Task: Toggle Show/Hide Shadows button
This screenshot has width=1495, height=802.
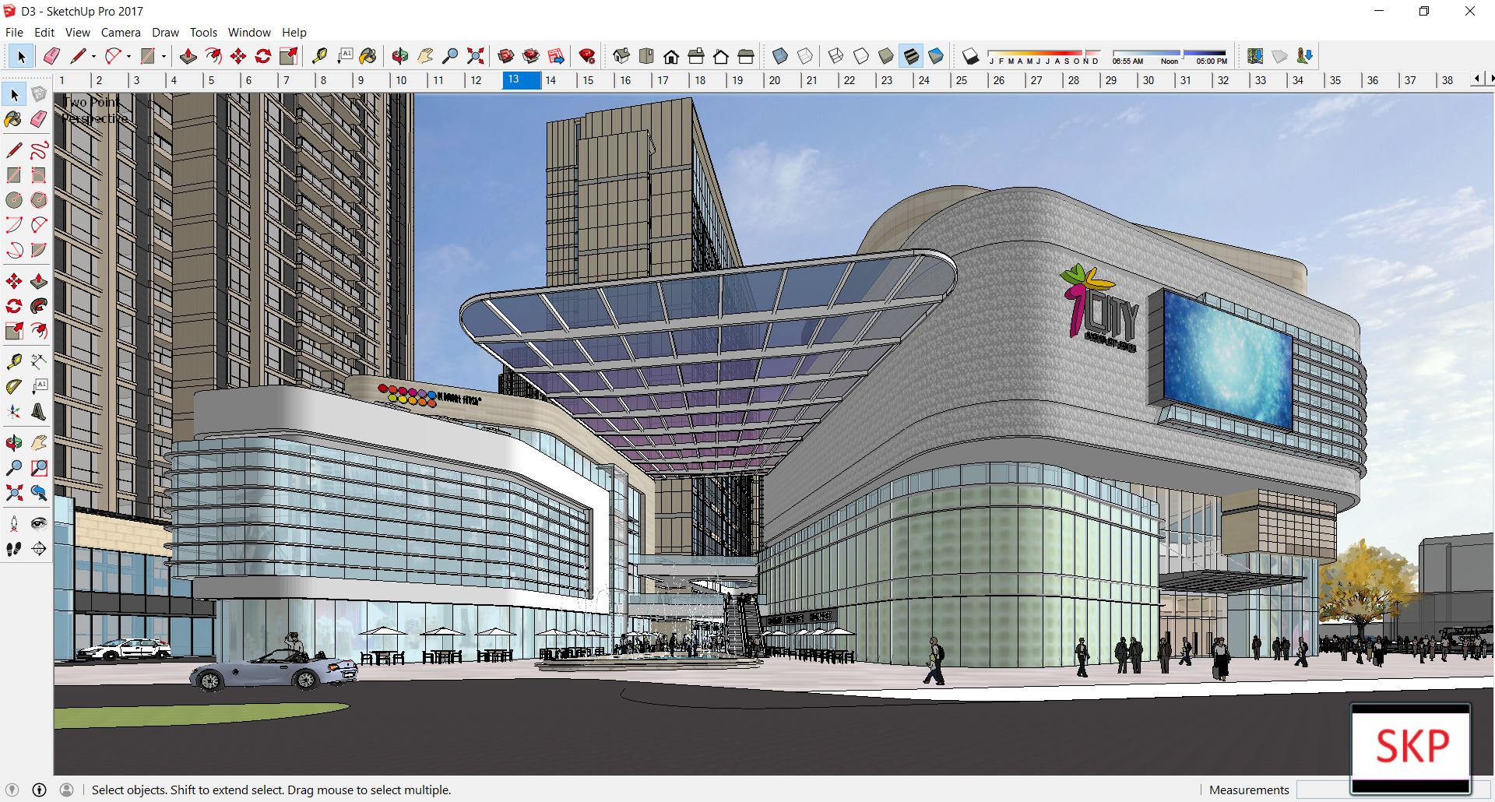Action: 970,56
